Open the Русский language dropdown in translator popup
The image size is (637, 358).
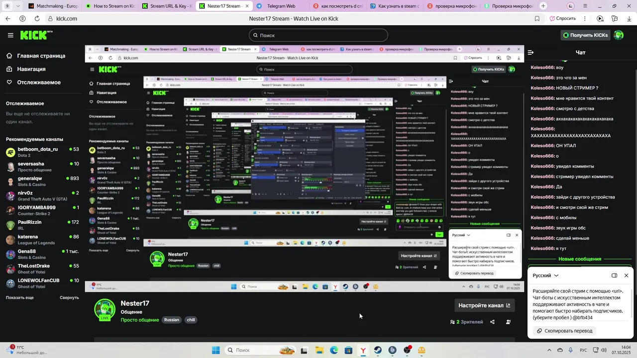(545, 275)
